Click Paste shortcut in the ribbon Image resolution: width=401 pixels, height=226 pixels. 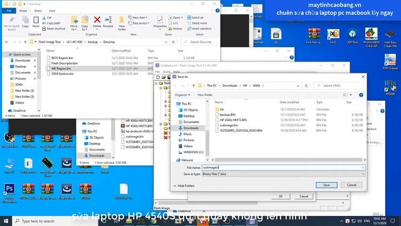[54, 29]
